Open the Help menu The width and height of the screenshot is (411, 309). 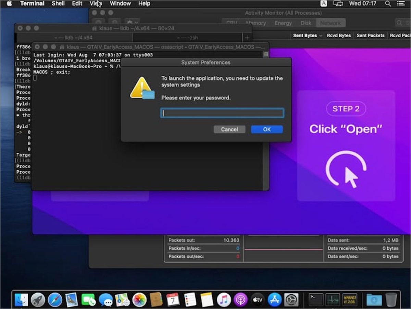point(144,3)
